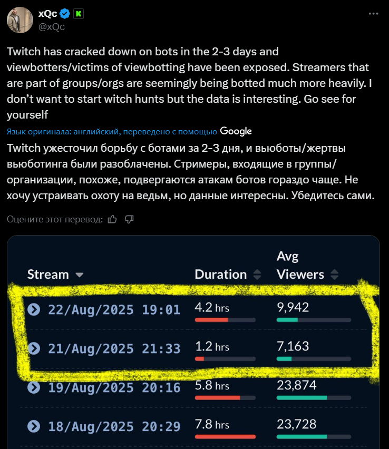Rate translation with thumbs down icon
Image resolution: width=389 pixels, height=449 pixels.
click(x=129, y=219)
